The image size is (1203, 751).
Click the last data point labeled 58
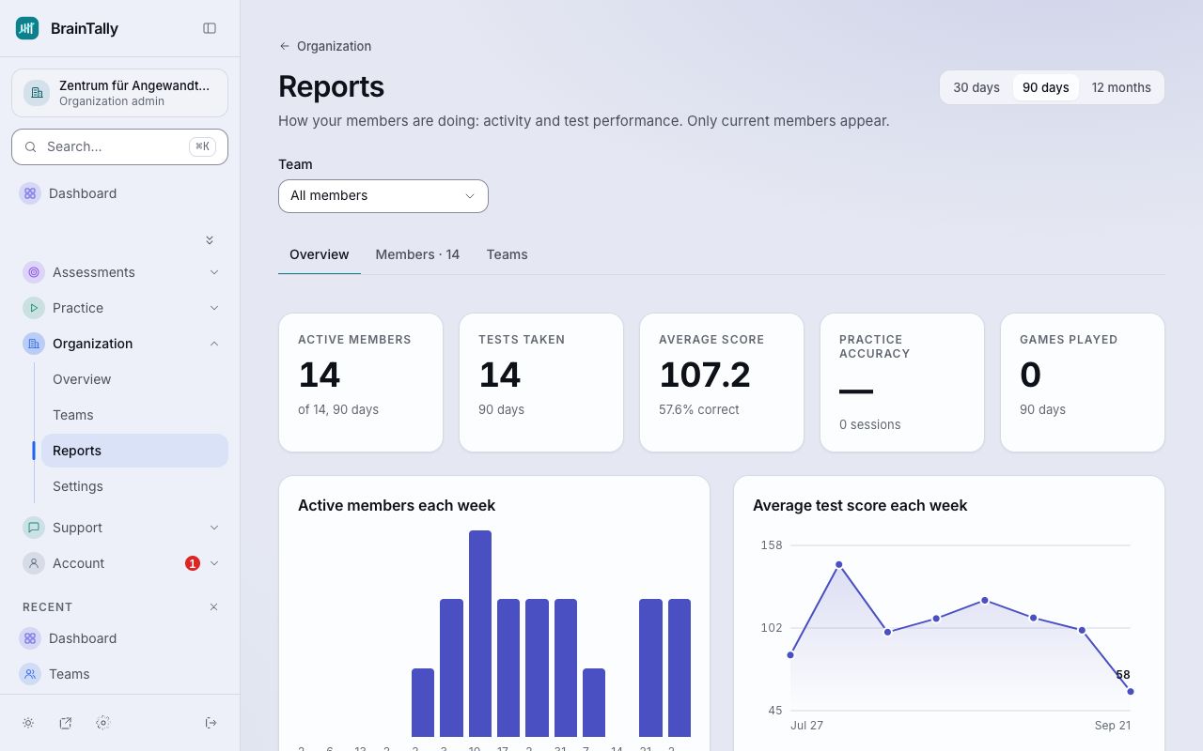[x=1130, y=691]
